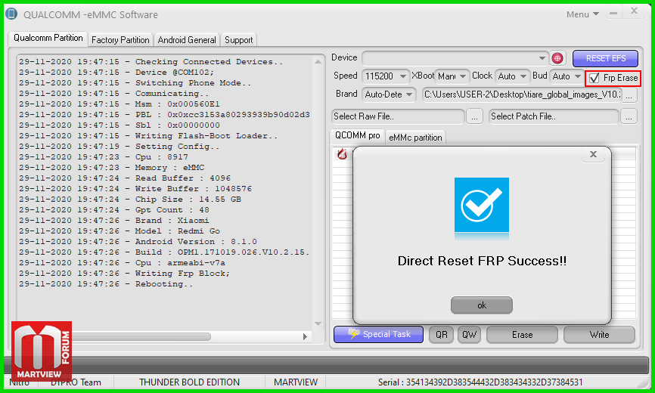The height and width of the screenshot is (393, 655).
Task: Click the 'Rebooting..' log line
Action: click(x=106, y=284)
